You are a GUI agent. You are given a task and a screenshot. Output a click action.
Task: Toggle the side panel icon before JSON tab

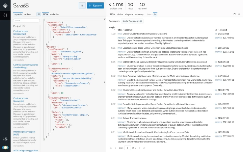click(38, 14)
